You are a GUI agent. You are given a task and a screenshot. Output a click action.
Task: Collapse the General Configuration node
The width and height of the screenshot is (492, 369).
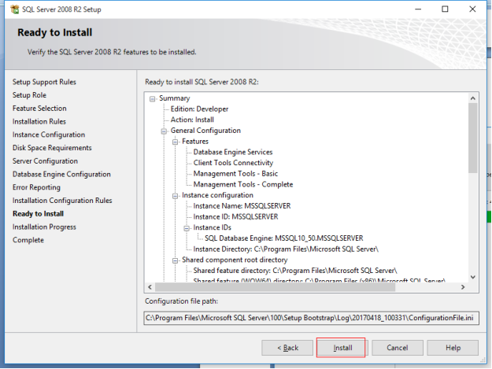point(165,131)
